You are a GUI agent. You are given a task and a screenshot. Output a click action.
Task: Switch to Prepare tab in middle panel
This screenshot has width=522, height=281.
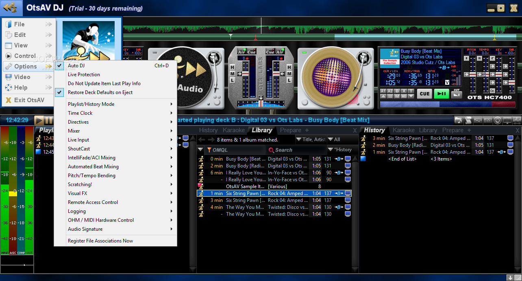pos(291,130)
